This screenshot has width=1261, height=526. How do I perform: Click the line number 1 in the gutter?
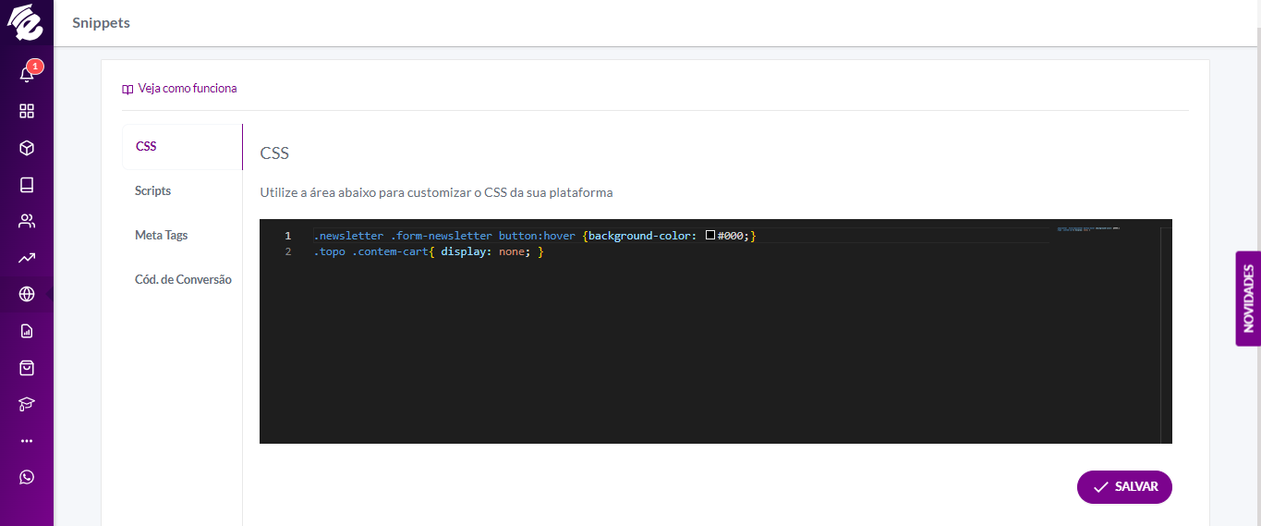coord(288,236)
